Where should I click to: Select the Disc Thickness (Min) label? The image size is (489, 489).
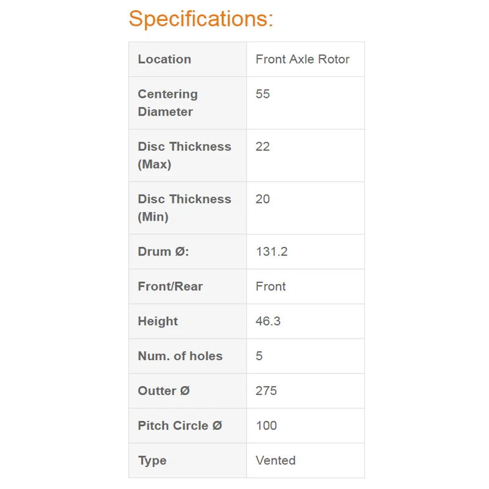pyautogui.click(x=184, y=208)
